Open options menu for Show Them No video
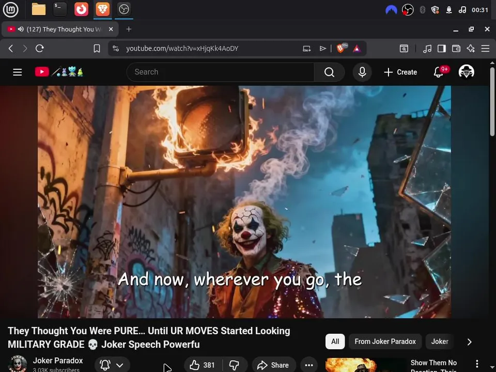This screenshot has width=496, height=372. click(x=477, y=364)
